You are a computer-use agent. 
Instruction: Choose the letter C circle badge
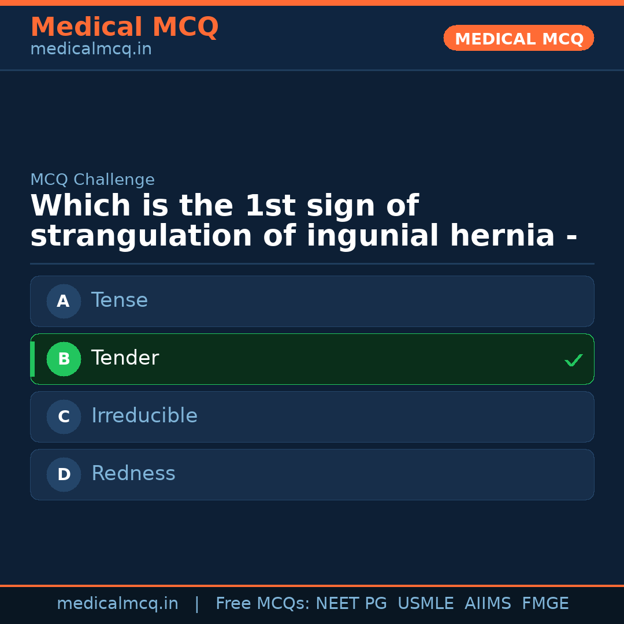(x=64, y=417)
